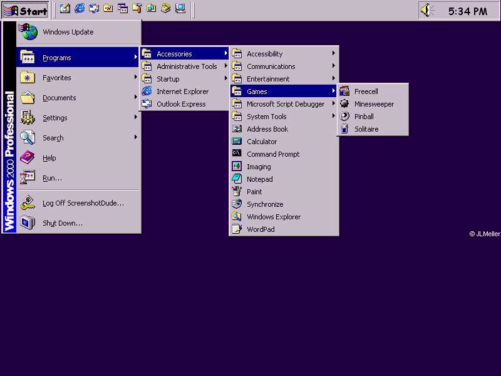
Task: Click the purple Help book icon
Action: 28,158
